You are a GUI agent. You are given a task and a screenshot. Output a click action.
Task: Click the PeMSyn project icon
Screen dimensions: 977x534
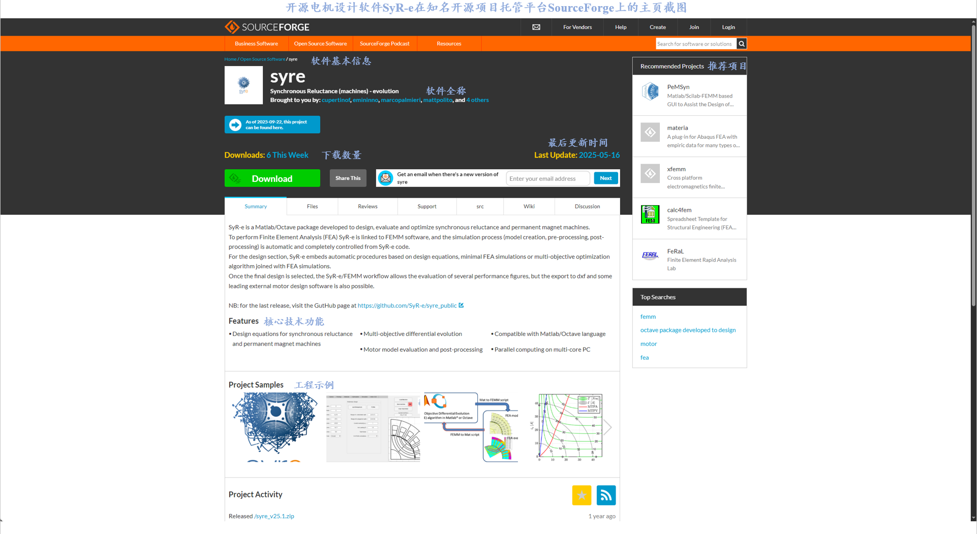650,91
